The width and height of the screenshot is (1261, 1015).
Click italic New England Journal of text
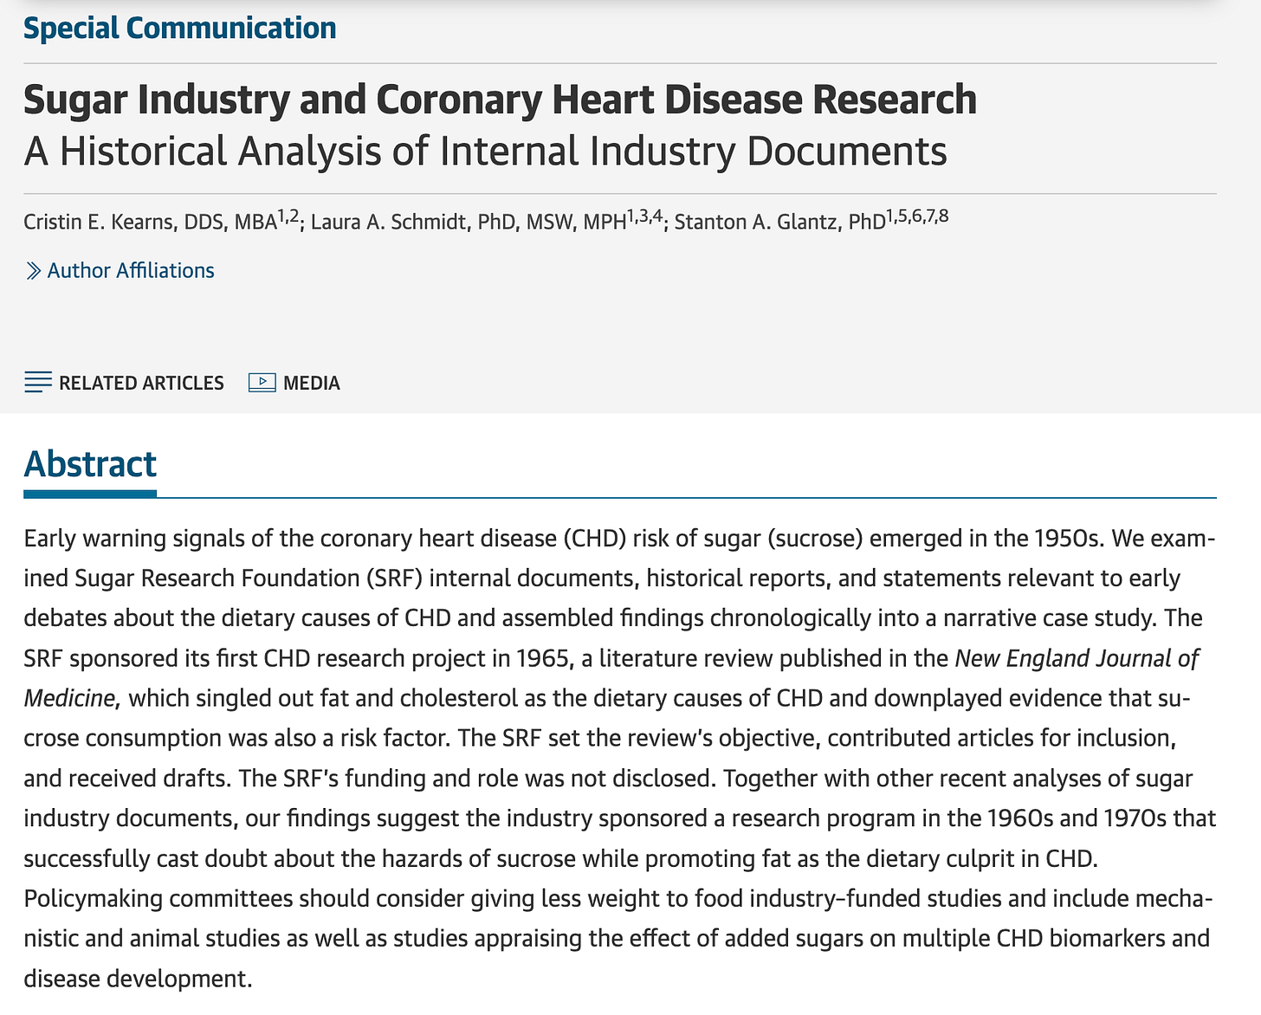pos(1077,658)
